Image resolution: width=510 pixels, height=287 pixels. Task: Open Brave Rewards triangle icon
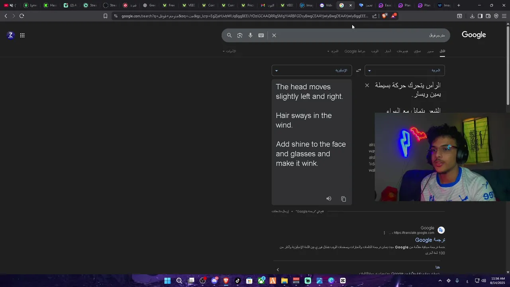(394, 16)
